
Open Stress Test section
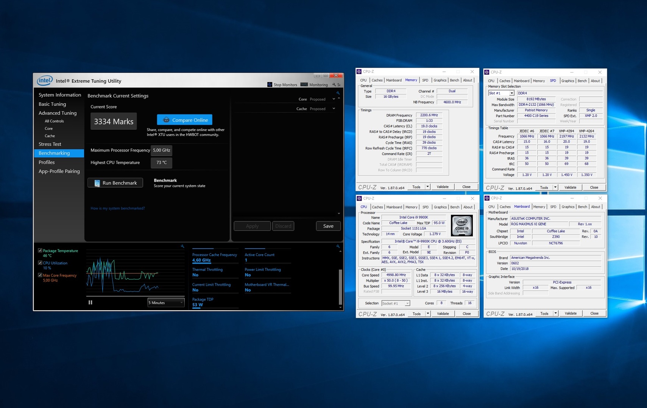tap(50, 144)
